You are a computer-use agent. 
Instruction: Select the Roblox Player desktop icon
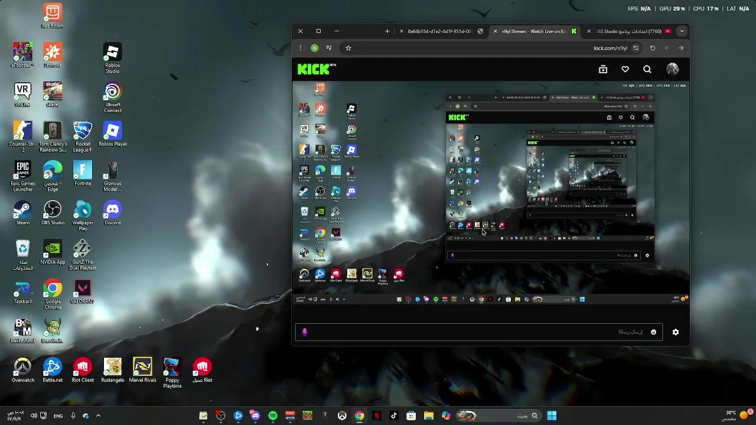(x=112, y=134)
